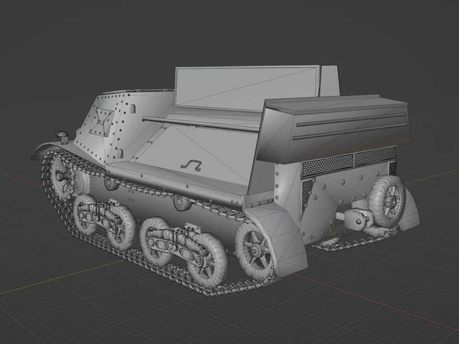Screen dimensions: 459x344
Task: Select the small headlight on the front fender
Action: tap(62, 137)
